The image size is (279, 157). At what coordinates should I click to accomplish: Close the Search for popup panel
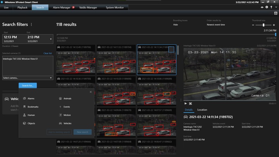(91, 92)
